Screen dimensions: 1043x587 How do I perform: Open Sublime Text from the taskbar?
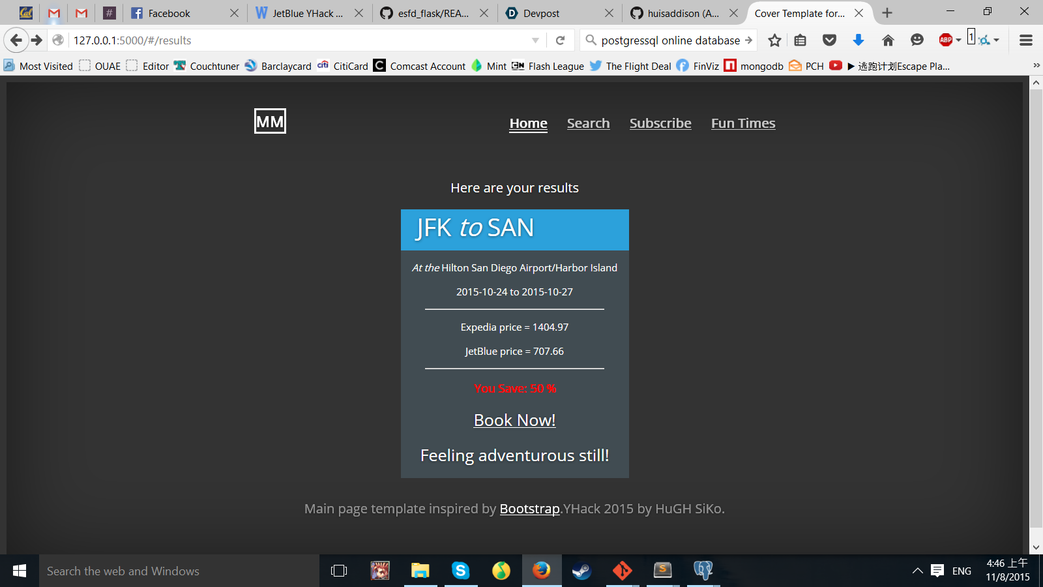pyautogui.click(x=662, y=571)
